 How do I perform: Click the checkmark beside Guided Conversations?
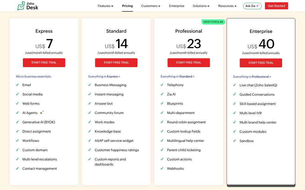(234, 94)
